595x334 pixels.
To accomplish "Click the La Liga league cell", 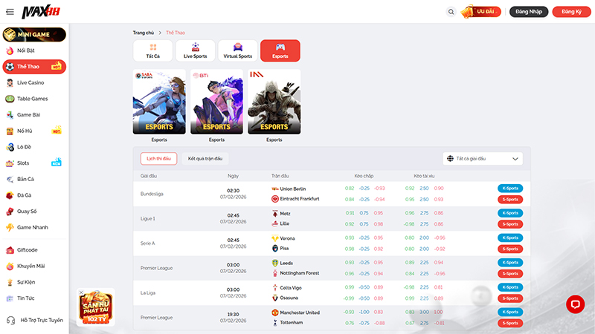I will pyautogui.click(x=147, y=293).
